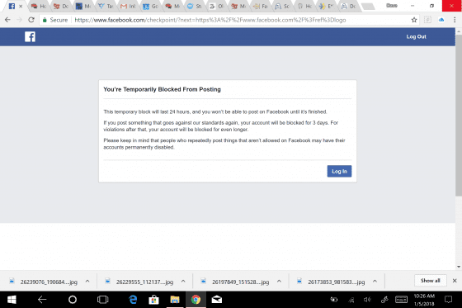The height and width of the screenshot is (308, 462).
Task: Switch to the 'Go' calendar tab
Action: [x=150, y=7]
